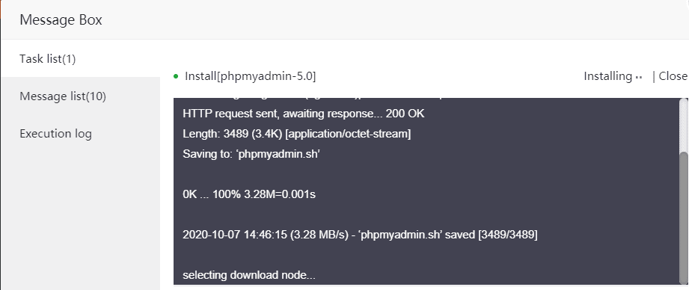The image size is (689, 290).
Task: Click the green task status dot
Action: point(177,77)
